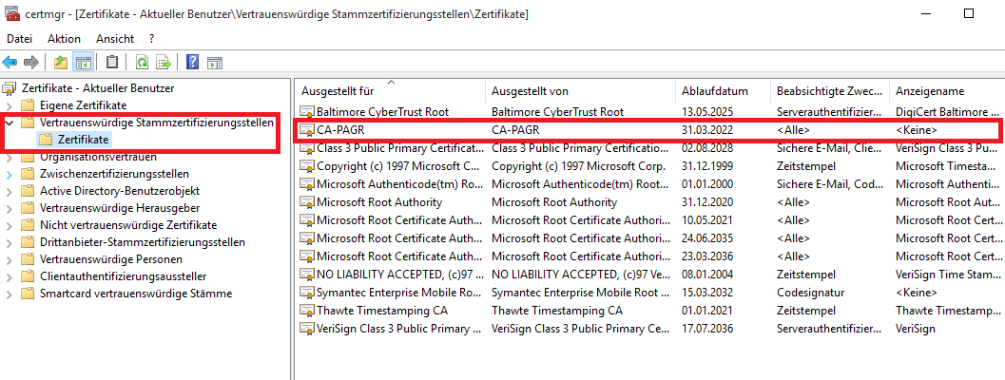Expand the Smartcard vertrauenswürdige Stämme node

click(x=9, y=294)
